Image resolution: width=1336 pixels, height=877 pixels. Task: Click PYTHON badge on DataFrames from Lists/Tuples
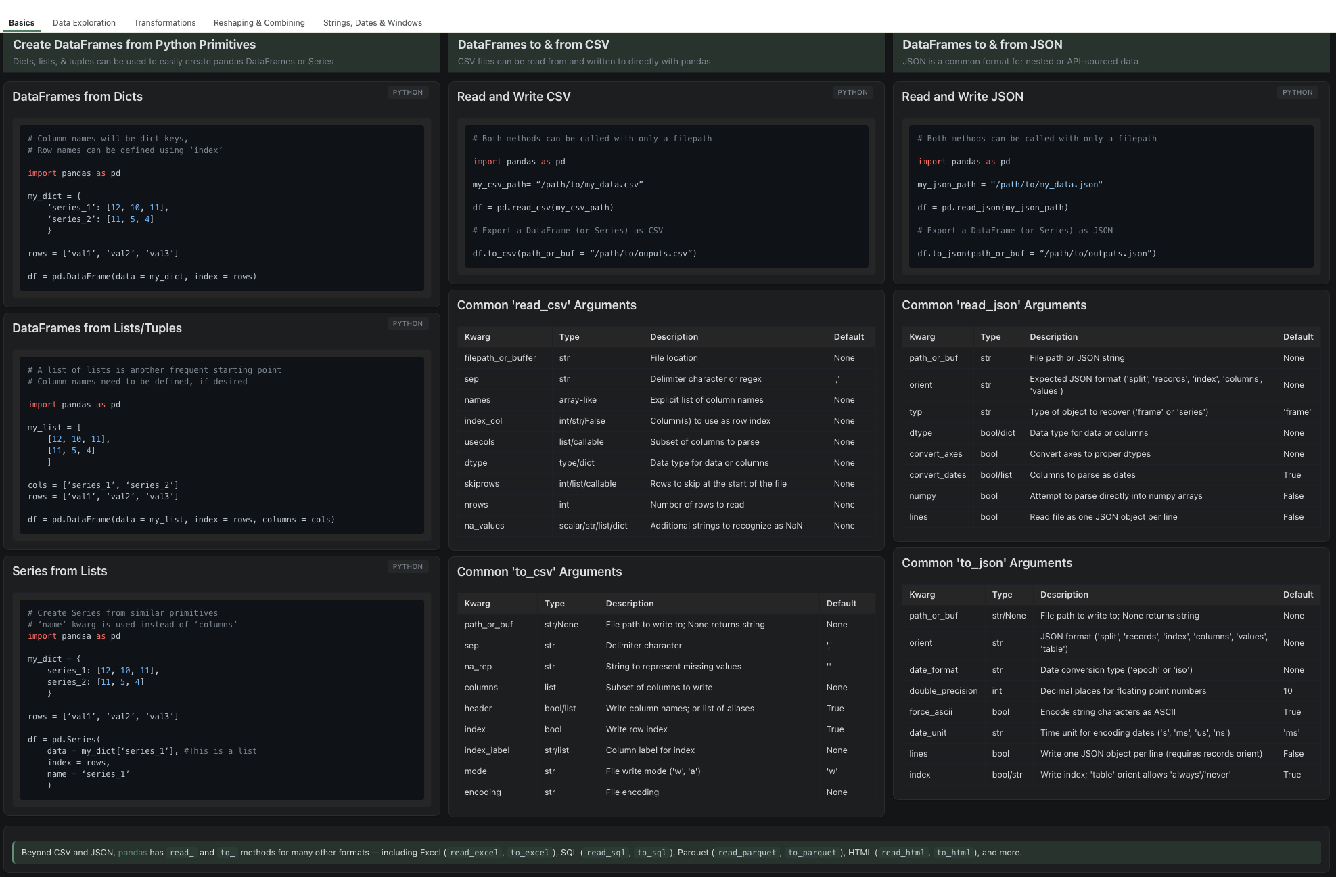(x=408, y=324)
